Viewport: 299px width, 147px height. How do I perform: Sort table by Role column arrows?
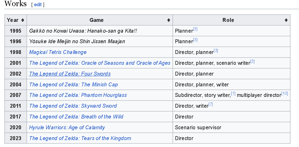pos(286,20)
